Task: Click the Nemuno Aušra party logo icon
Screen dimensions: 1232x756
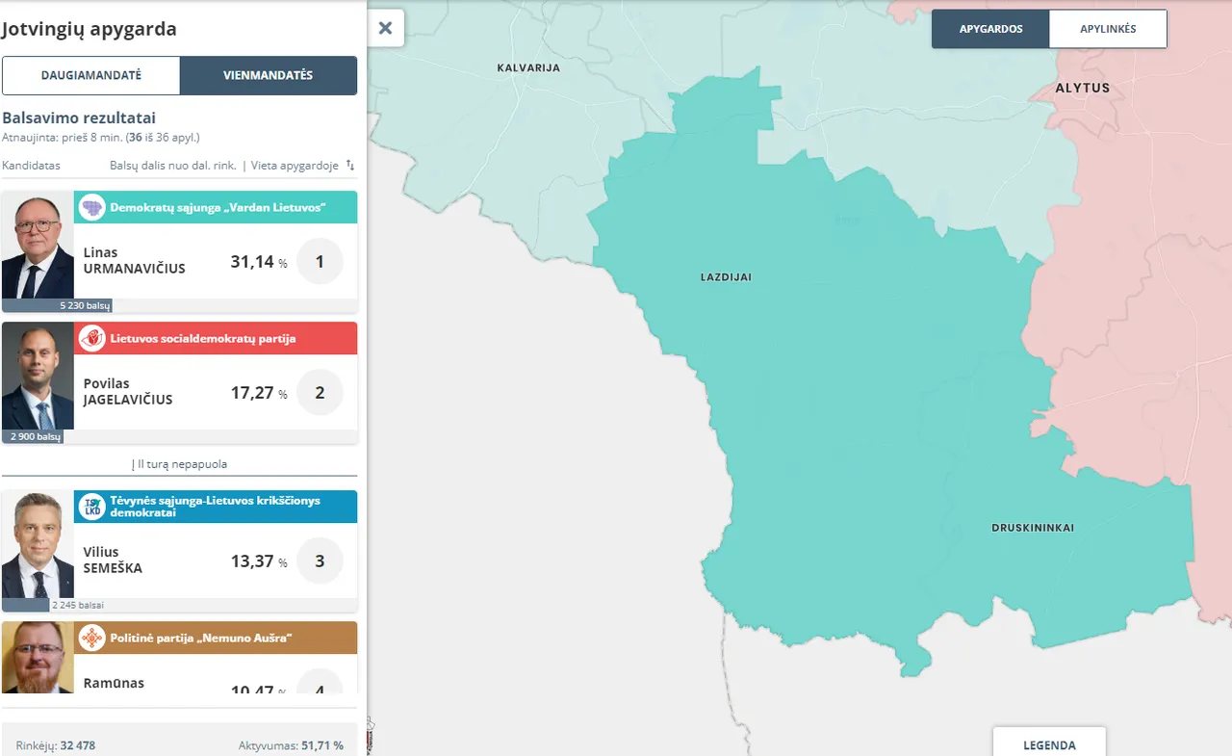Action: (x=91, y=638)
